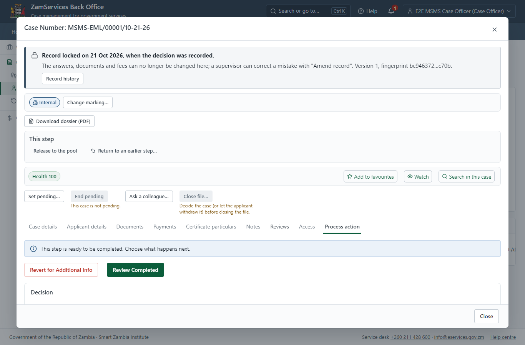
Task: Open Set pending dialog
Action: point(44,196)
